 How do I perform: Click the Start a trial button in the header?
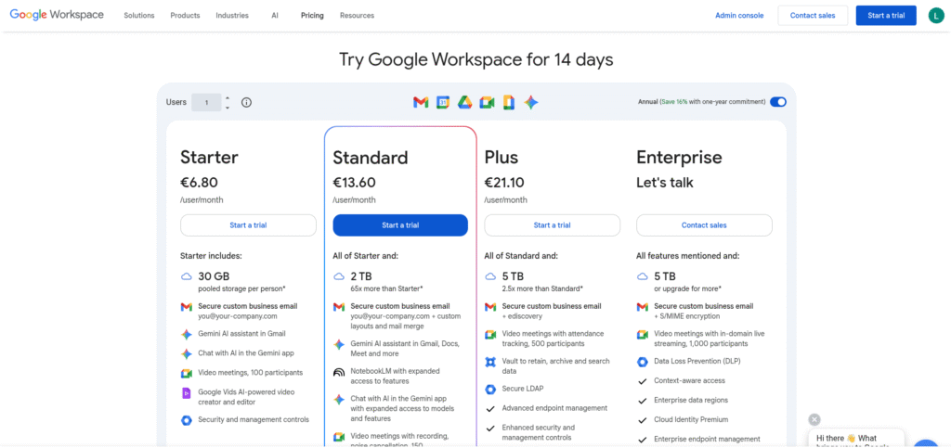(x=886, y=16)
